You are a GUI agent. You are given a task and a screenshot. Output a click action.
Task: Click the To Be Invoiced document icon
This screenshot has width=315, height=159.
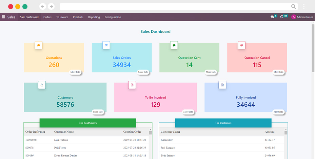point(132,85)
